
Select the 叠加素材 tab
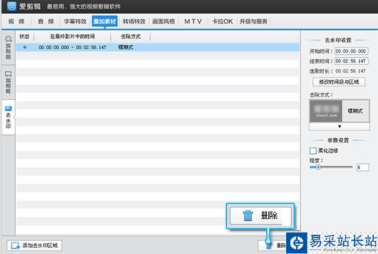click(105, 21)
